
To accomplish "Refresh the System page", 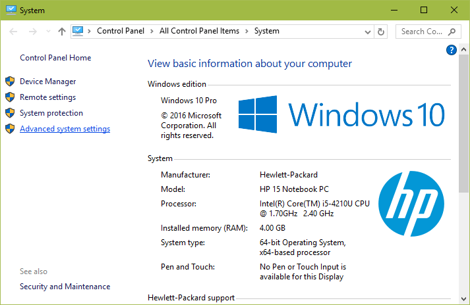I will (380, 32).
